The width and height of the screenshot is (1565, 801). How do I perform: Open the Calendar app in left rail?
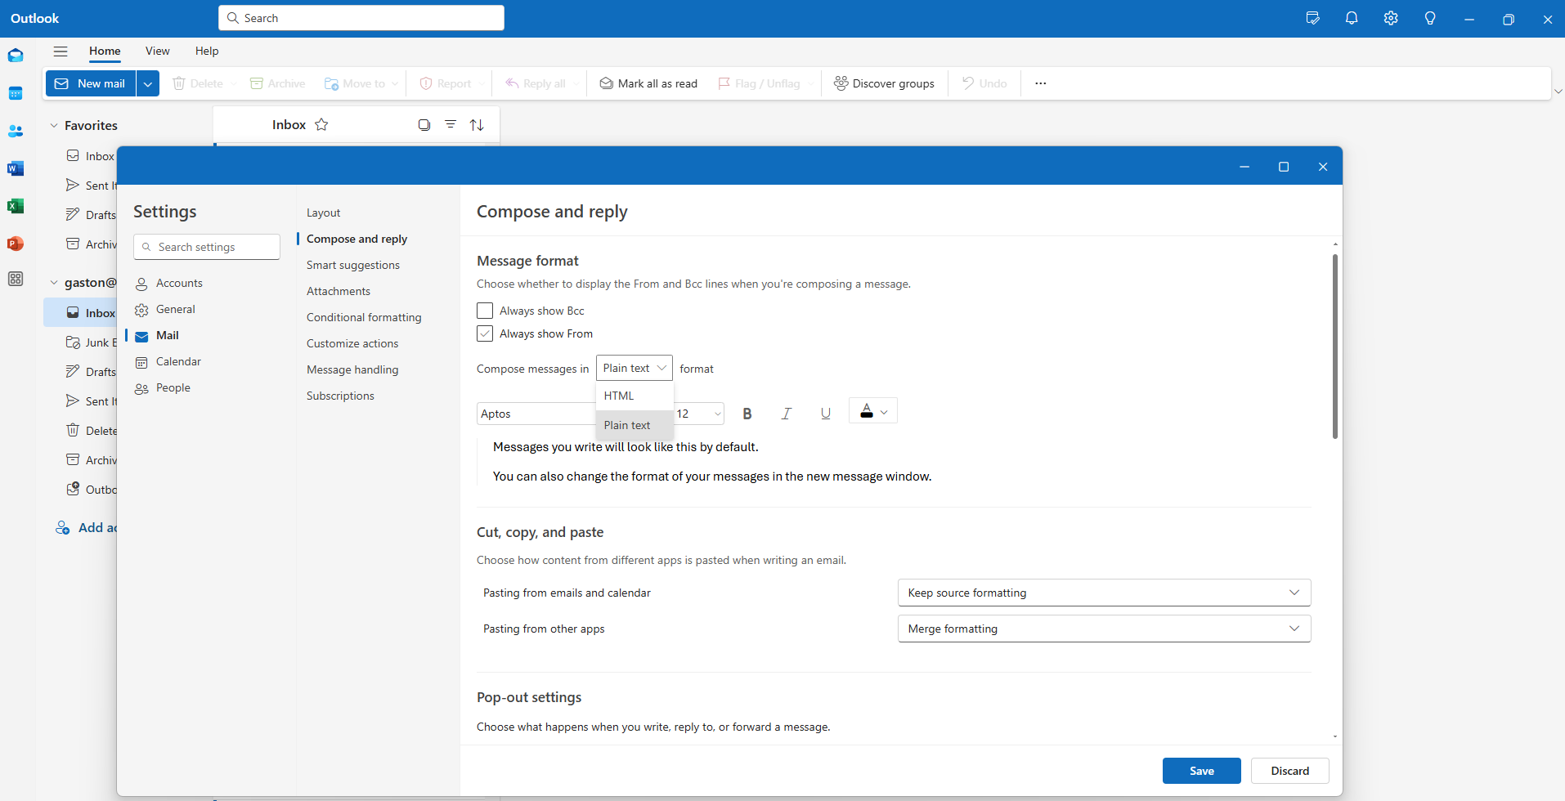[16, 93]
